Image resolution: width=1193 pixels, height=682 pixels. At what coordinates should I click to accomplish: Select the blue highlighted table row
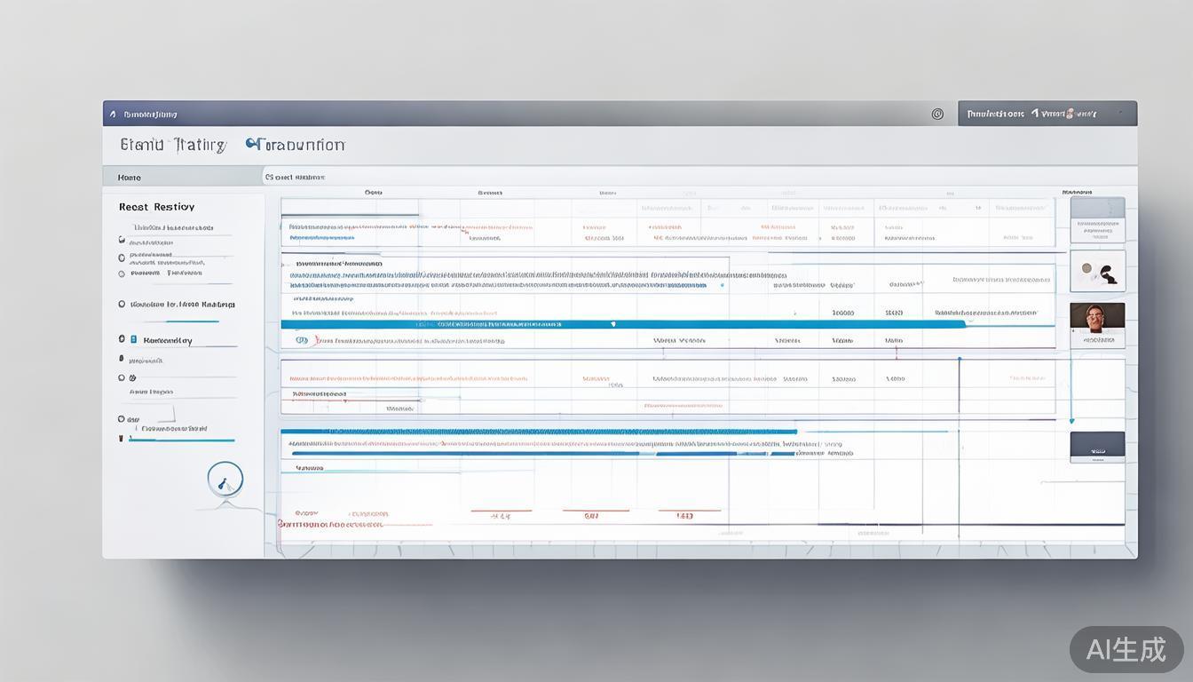(x=621, y=324)
